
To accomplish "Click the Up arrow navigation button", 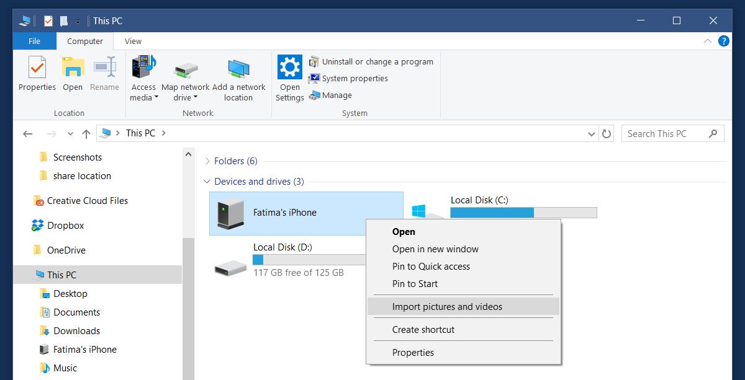I will click(x=86, y=133).
